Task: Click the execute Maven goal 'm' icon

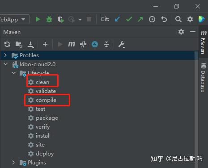Action: (x=72, y=44)
